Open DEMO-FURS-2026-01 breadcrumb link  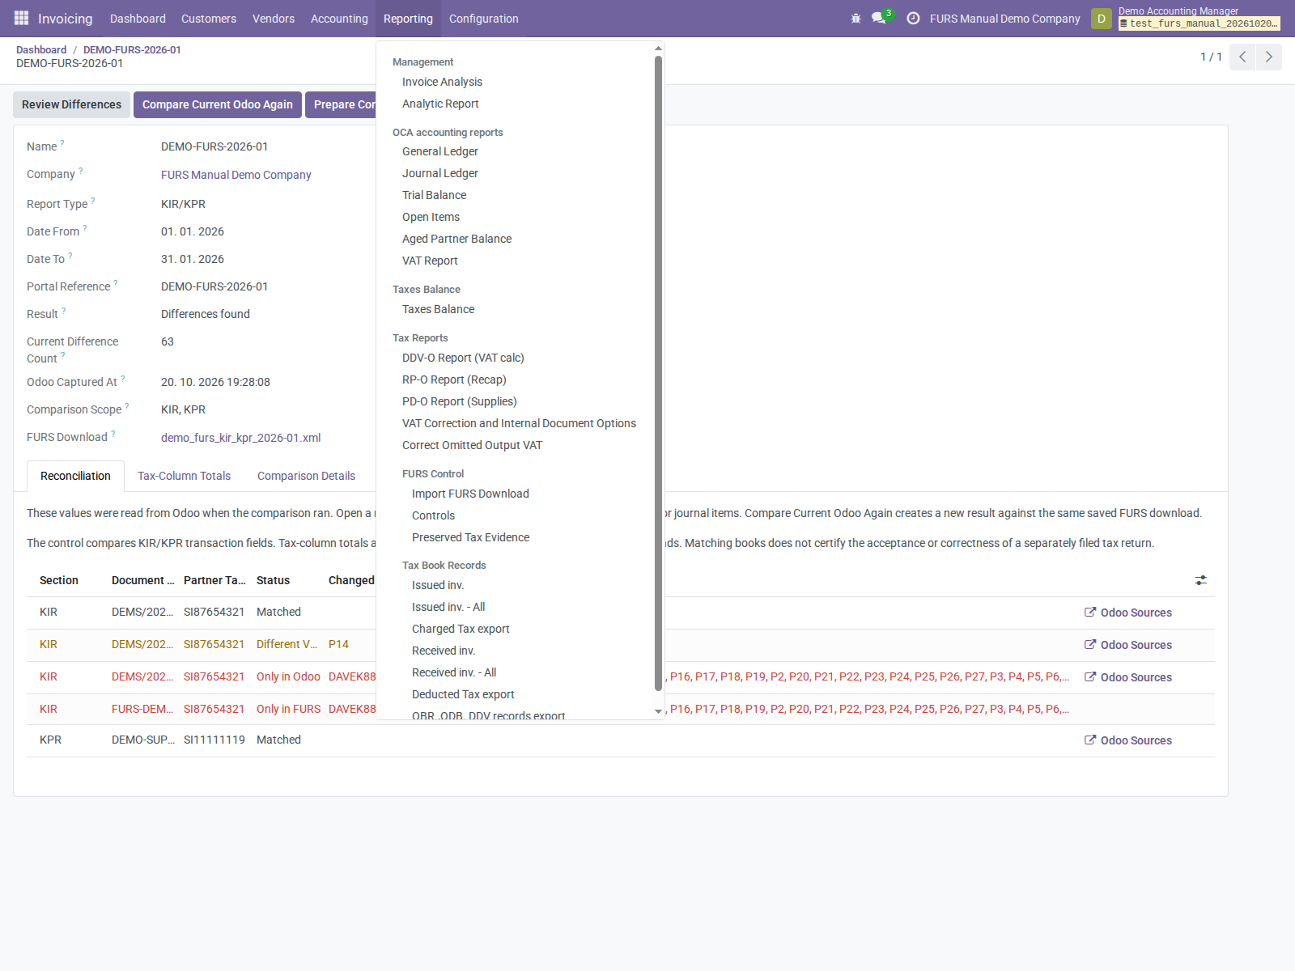(132, 49)
